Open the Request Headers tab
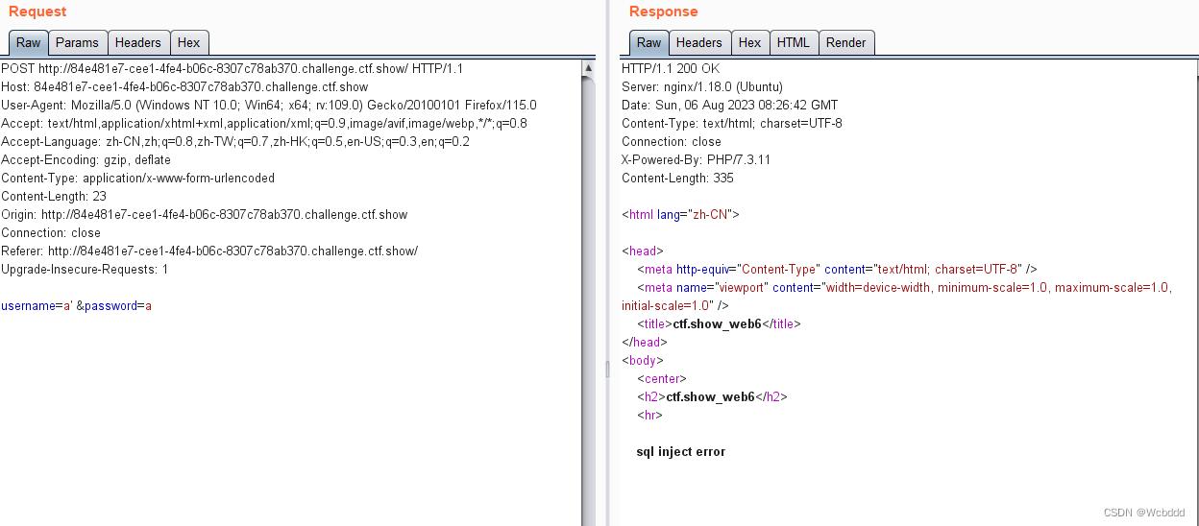 (x=138, y=42)
